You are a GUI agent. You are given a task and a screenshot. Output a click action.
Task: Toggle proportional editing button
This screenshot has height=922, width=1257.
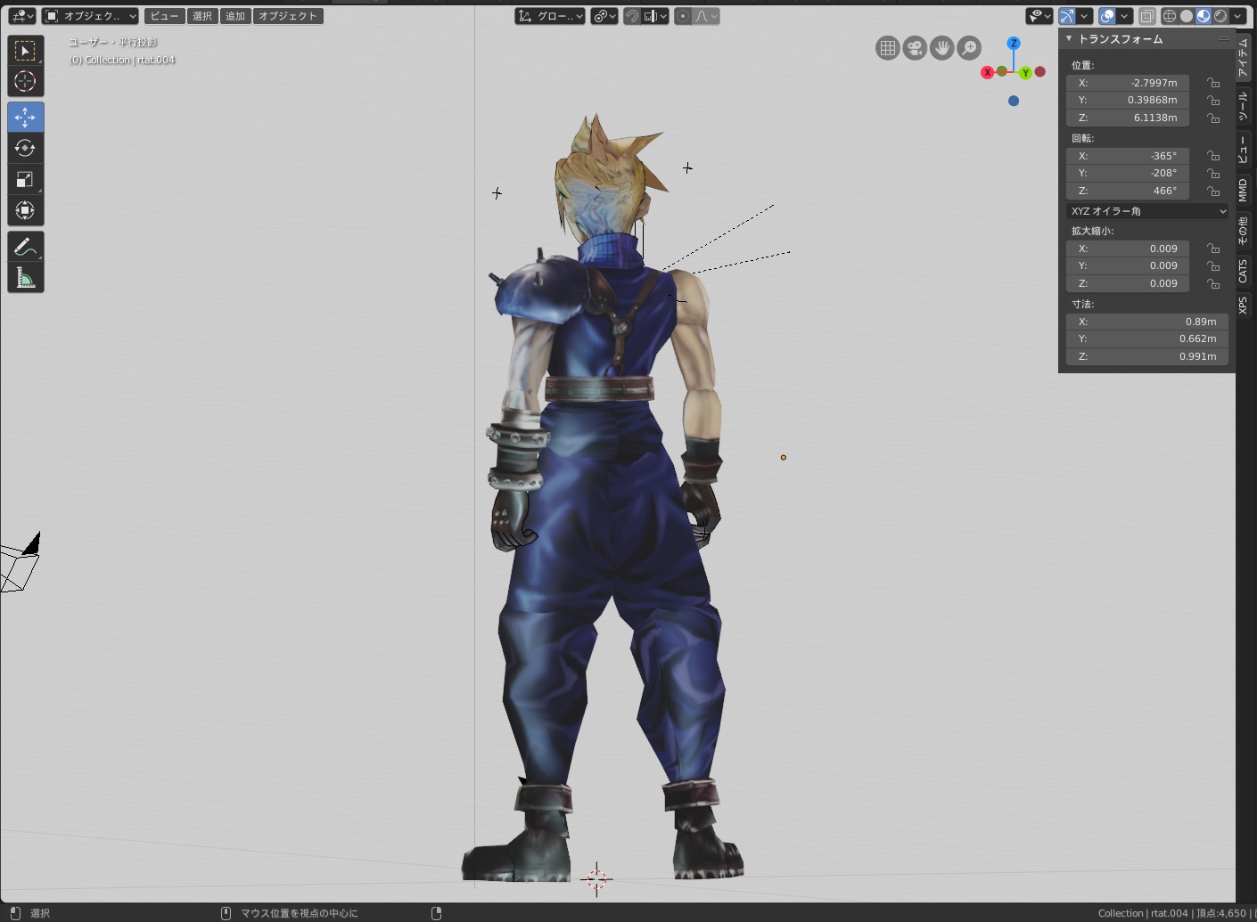(x=682, y=16)
